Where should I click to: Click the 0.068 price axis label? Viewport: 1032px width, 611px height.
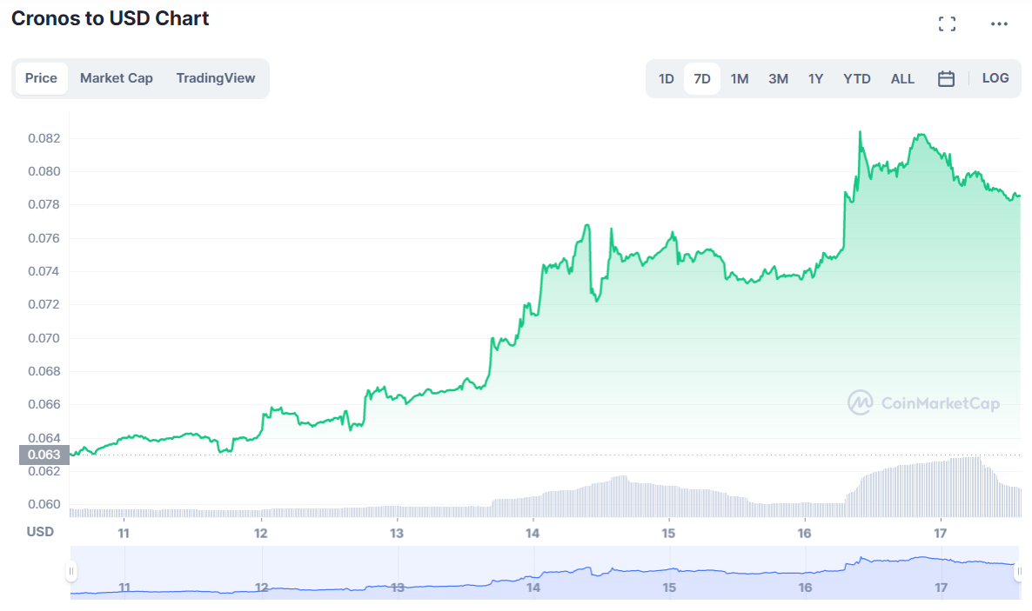[44, 371]
